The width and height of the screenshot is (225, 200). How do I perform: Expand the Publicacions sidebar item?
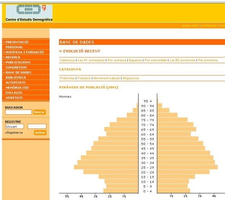click(x=18, y=62)
